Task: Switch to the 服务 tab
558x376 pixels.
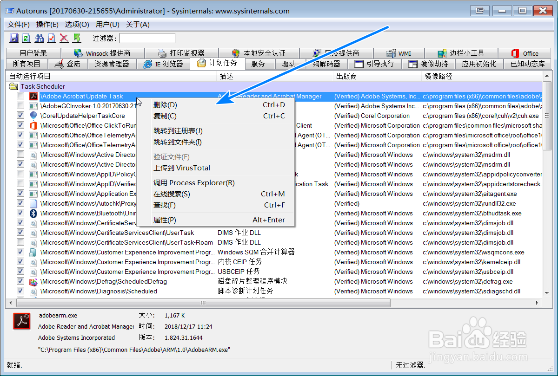Action: [258, 64]
